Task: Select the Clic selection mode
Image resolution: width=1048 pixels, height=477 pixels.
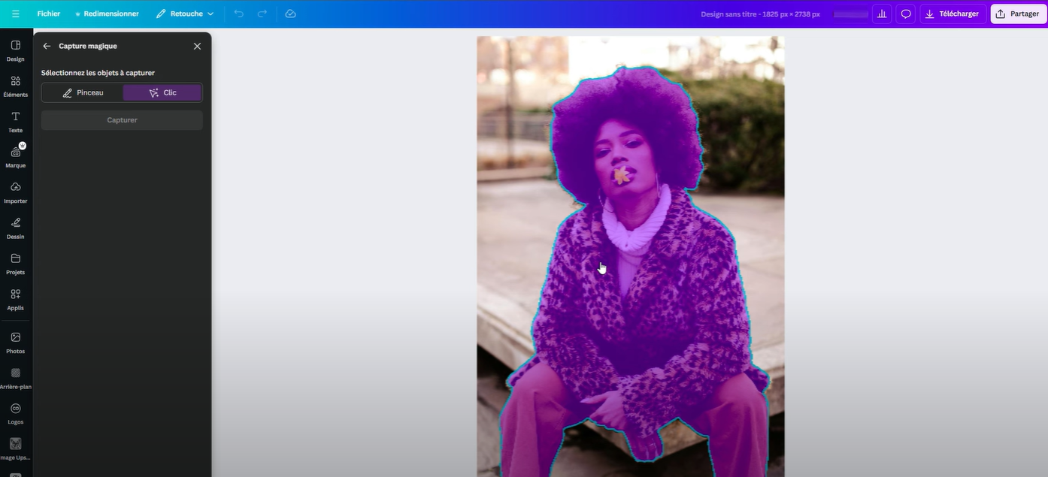Action: (162, 92)
